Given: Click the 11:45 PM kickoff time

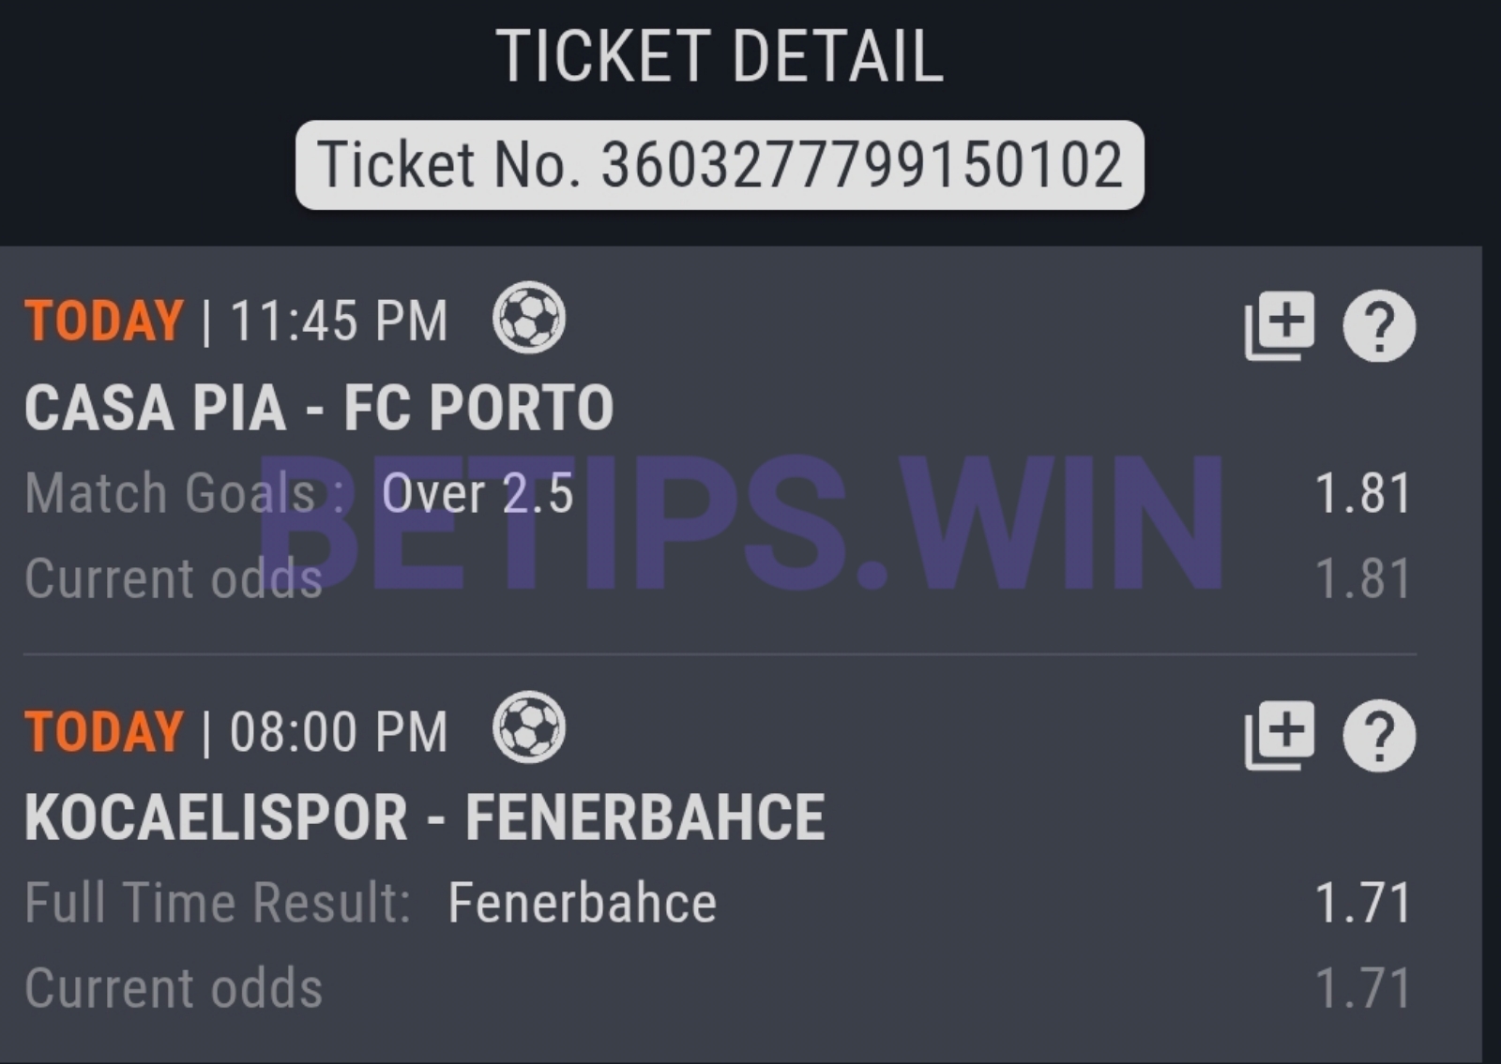Looking at the screenshot, I should click(339, 322).
